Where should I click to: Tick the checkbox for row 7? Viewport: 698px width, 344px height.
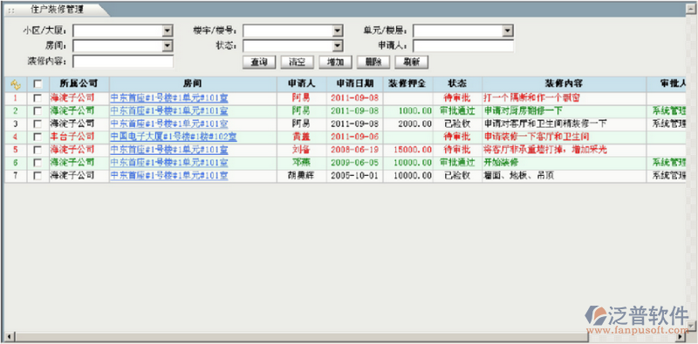coord(38,176)
